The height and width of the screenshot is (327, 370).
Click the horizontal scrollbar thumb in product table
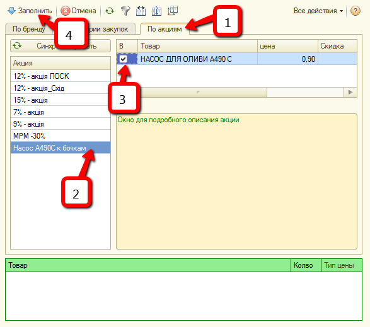coord(198,92)
